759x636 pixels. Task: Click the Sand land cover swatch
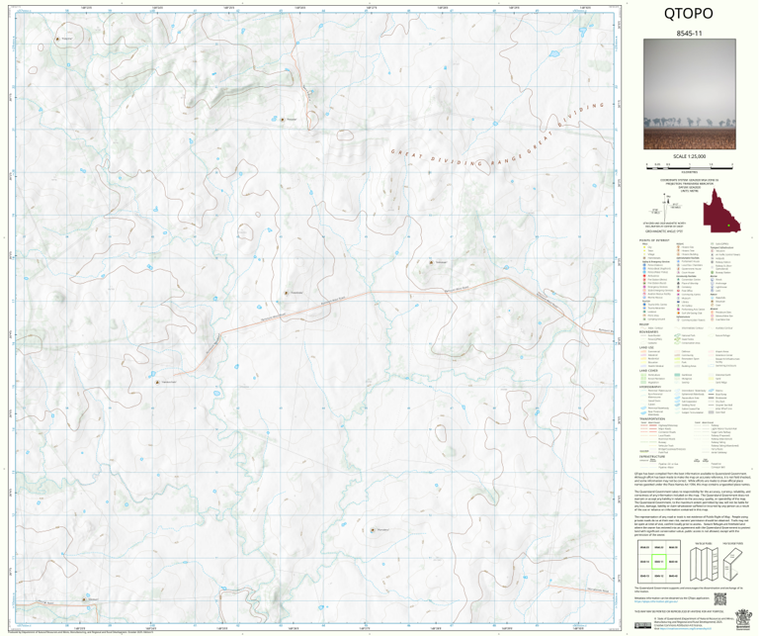[712, 379]
